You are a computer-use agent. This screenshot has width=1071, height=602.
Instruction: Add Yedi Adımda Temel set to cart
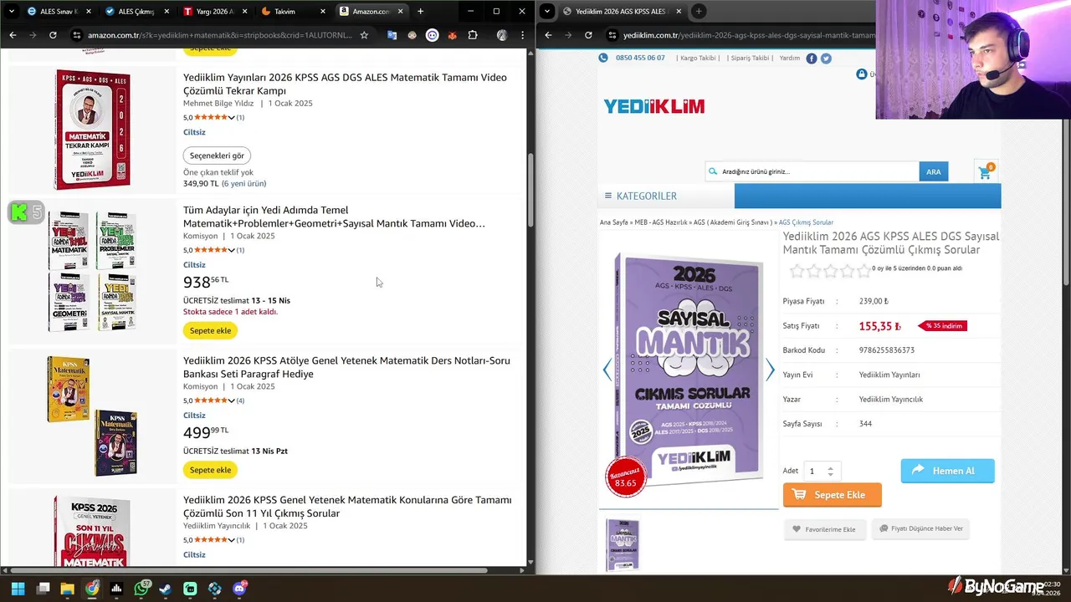(210, 330)
